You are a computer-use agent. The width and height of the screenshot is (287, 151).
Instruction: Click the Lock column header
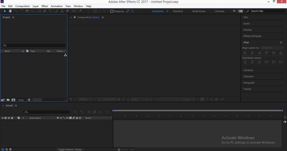click(12, 118)
